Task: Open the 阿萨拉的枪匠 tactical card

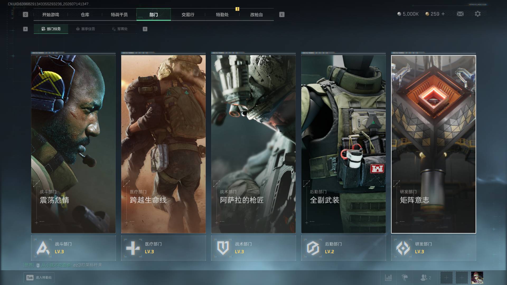Action: pos(253,144)
